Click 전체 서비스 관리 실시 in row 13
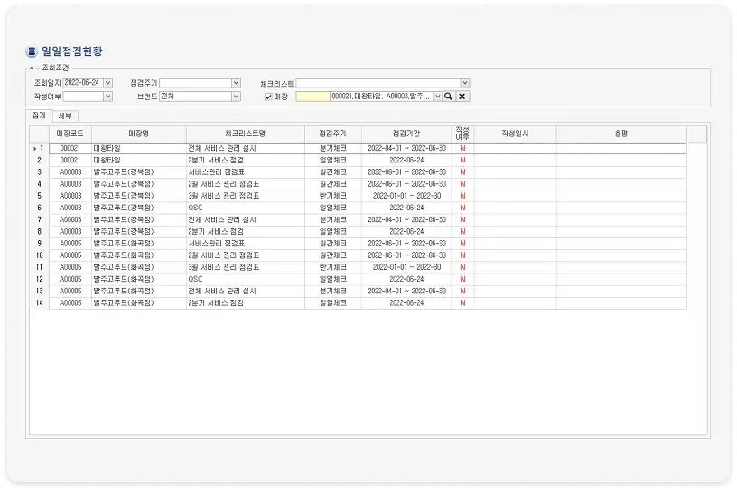737x491 pixels. tap(222, 292)
